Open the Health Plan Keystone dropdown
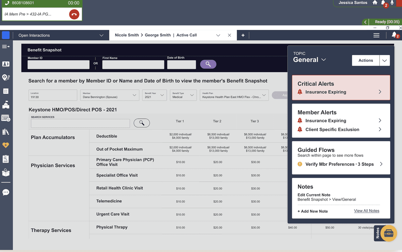402x252 pixels. point(234,95)
